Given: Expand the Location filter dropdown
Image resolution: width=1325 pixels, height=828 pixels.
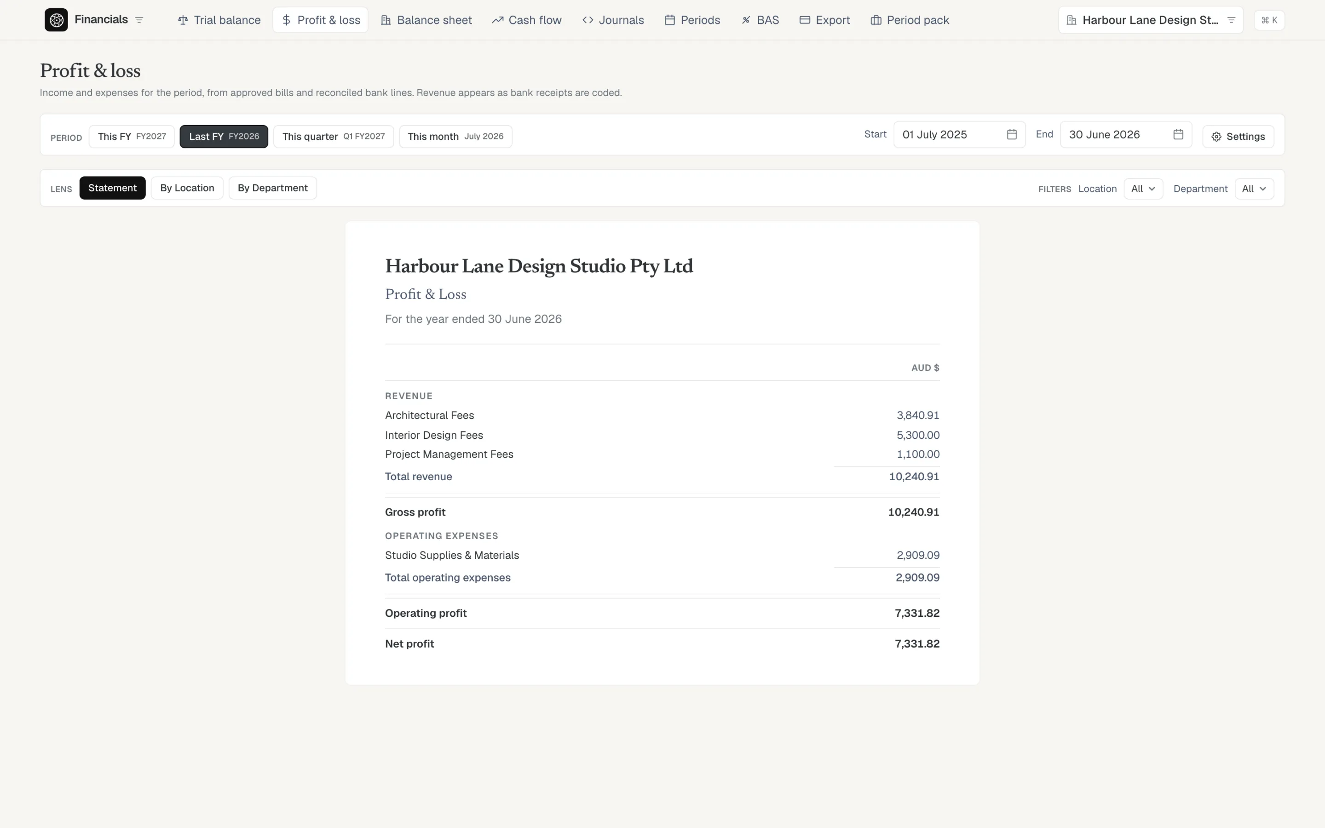Looking at the screenshot, I should [x=1143, y=189].
